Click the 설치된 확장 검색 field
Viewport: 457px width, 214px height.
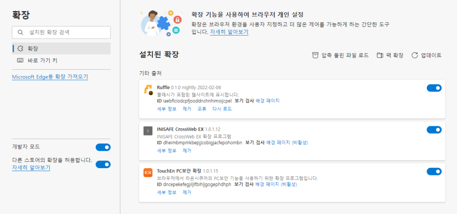(61, 32)
